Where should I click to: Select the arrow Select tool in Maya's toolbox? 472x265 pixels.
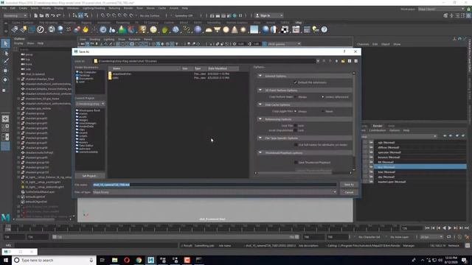(5, 43)
